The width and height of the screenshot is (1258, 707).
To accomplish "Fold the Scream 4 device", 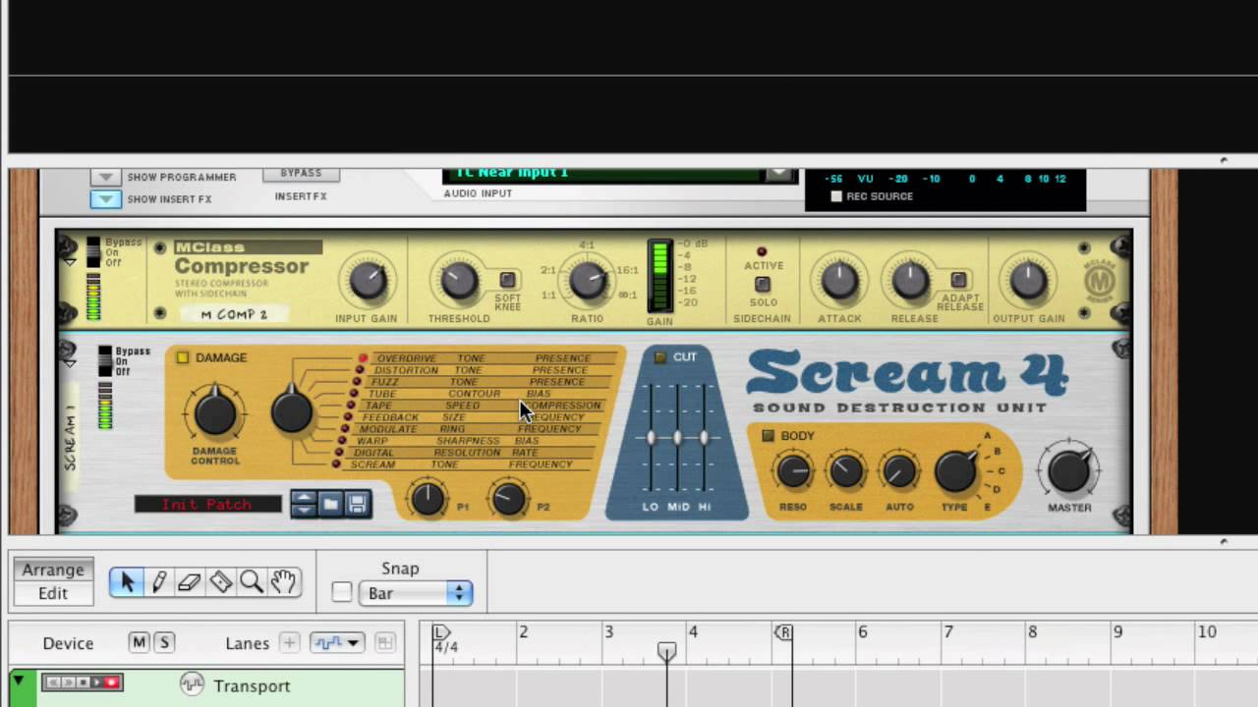I will [69, 363].
